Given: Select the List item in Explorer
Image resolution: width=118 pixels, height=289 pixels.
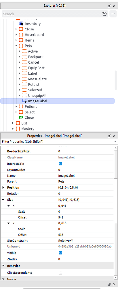Looking at the screenshot, I should point(24,123).
